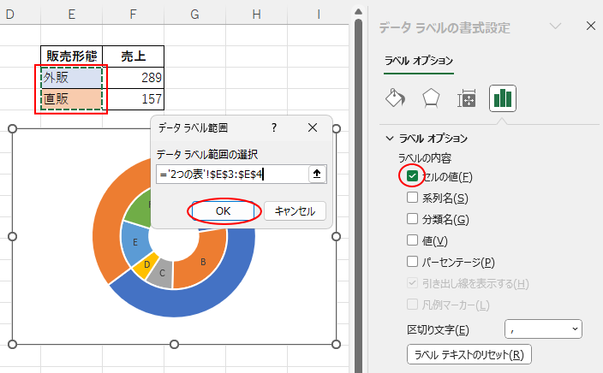The image size is (603, 373).
Task: Open Size & Properties icon
Action: click(467, 98)
